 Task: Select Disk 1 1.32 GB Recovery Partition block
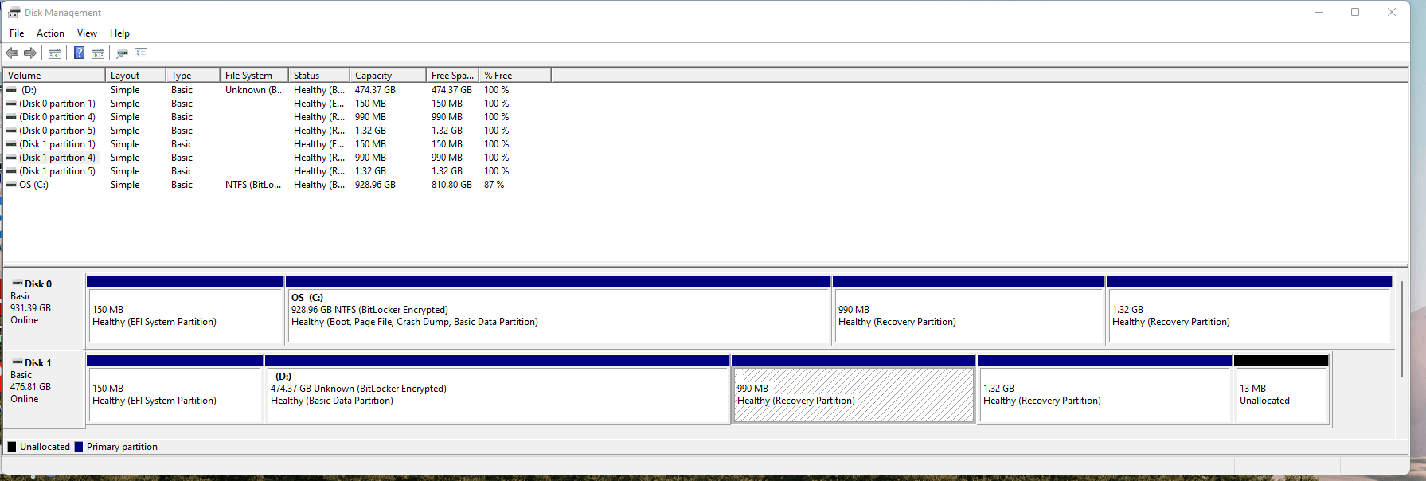click(1104, 389)
